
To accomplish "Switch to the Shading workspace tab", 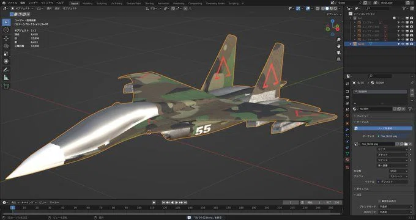I will pyautogui.click(x=149, y=4).
